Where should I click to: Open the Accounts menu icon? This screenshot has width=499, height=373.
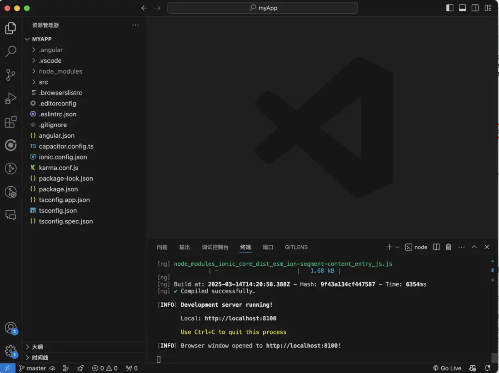(x=10, y=328)
